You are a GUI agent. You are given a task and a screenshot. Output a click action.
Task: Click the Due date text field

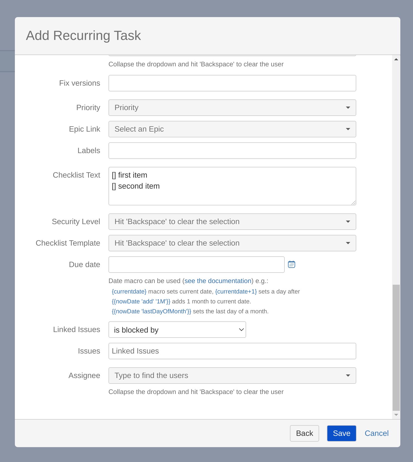(x=196, y=265)
